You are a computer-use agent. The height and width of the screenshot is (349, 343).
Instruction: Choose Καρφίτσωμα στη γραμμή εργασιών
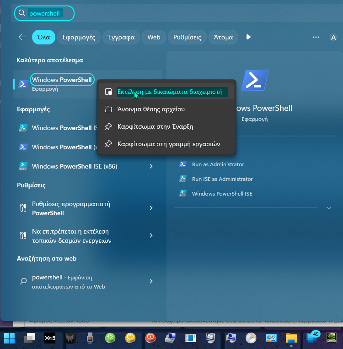166,144
